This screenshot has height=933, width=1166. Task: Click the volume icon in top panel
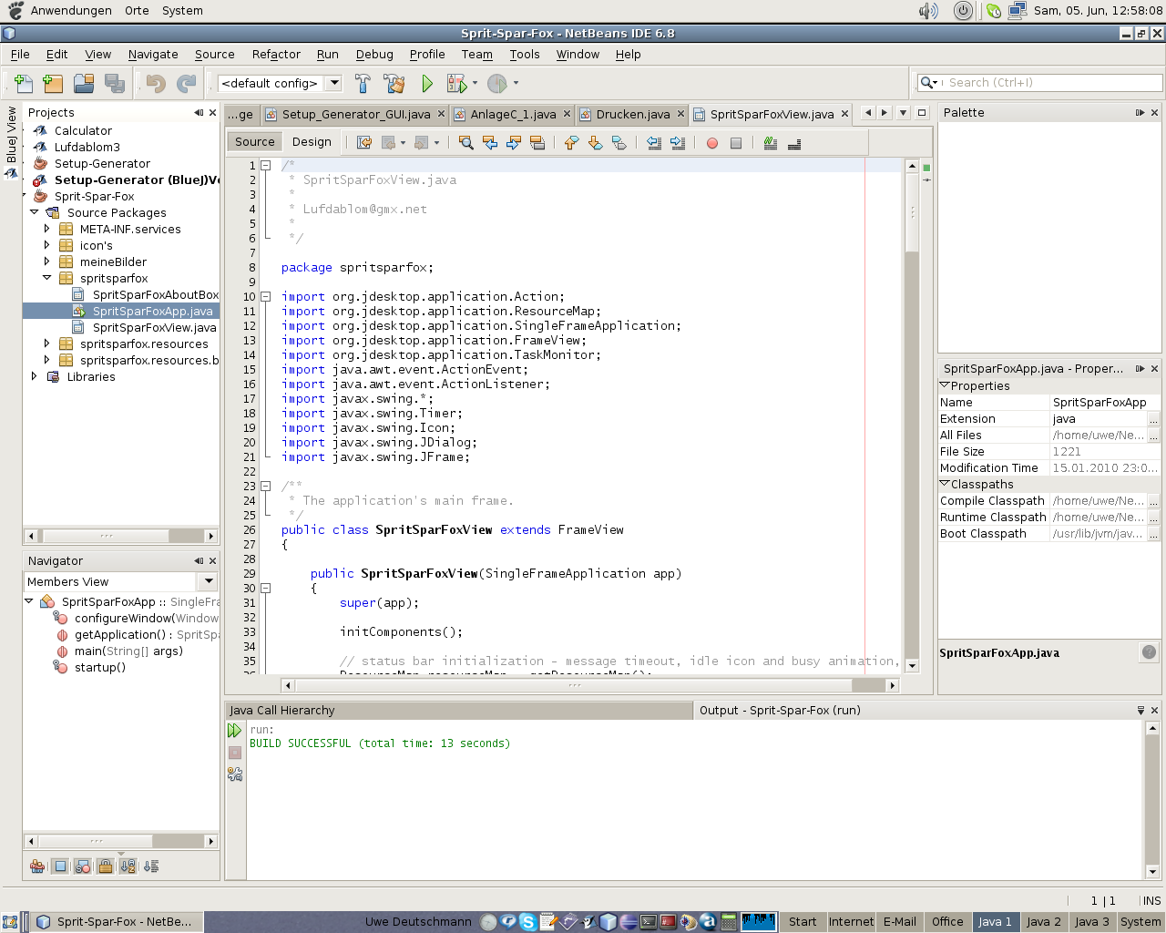coord(928,11)
